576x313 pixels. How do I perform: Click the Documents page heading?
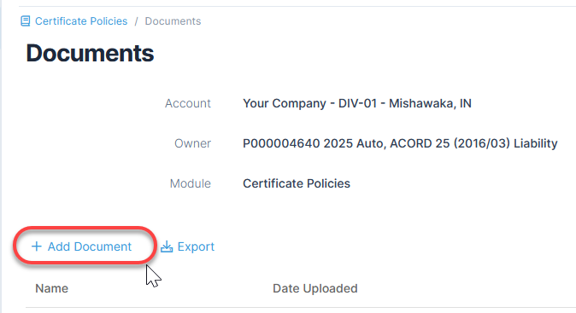point(90,53)
